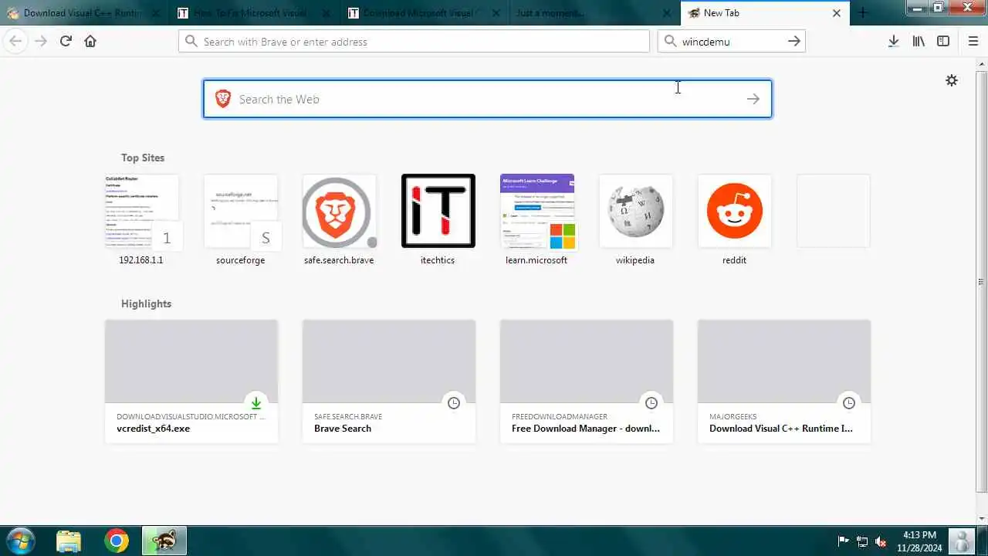Click the vertical page scrollbar
The height and width of the screenshot is (556, 988).
point(981,282)
